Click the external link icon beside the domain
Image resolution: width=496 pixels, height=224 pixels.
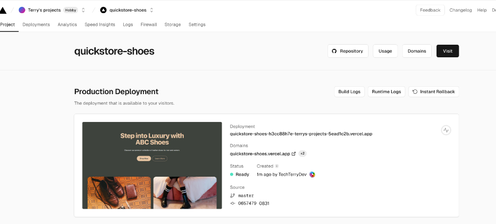tap(293, 154)
